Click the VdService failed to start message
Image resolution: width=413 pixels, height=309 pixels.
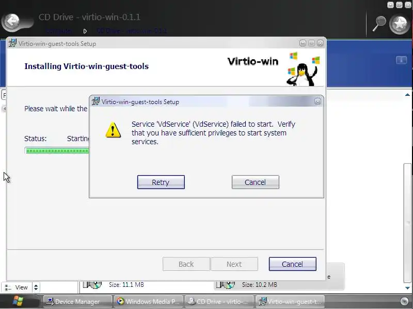coord(213,133)
